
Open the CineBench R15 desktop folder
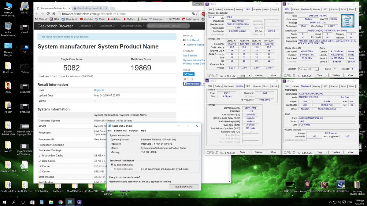(x=8, y=186)
